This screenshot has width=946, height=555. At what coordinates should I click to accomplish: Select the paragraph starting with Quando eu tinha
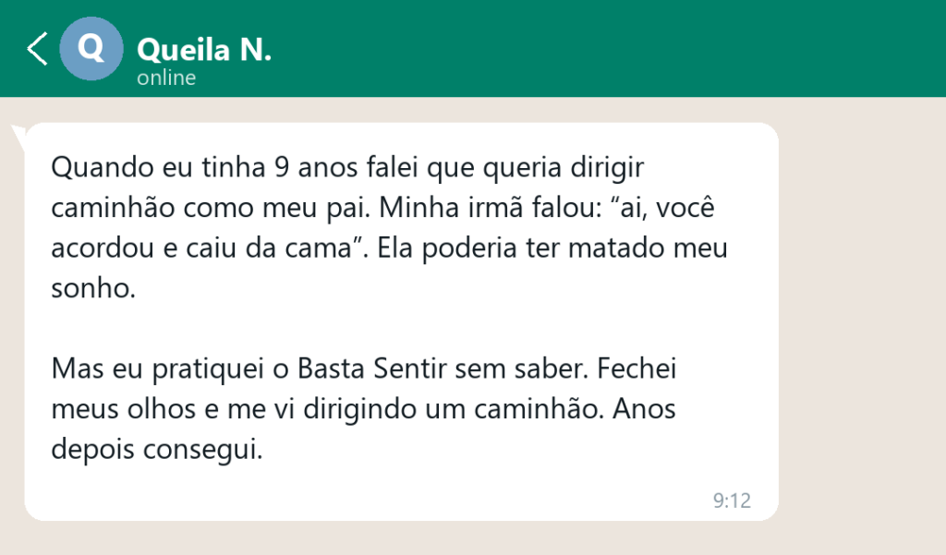(389, 227)
